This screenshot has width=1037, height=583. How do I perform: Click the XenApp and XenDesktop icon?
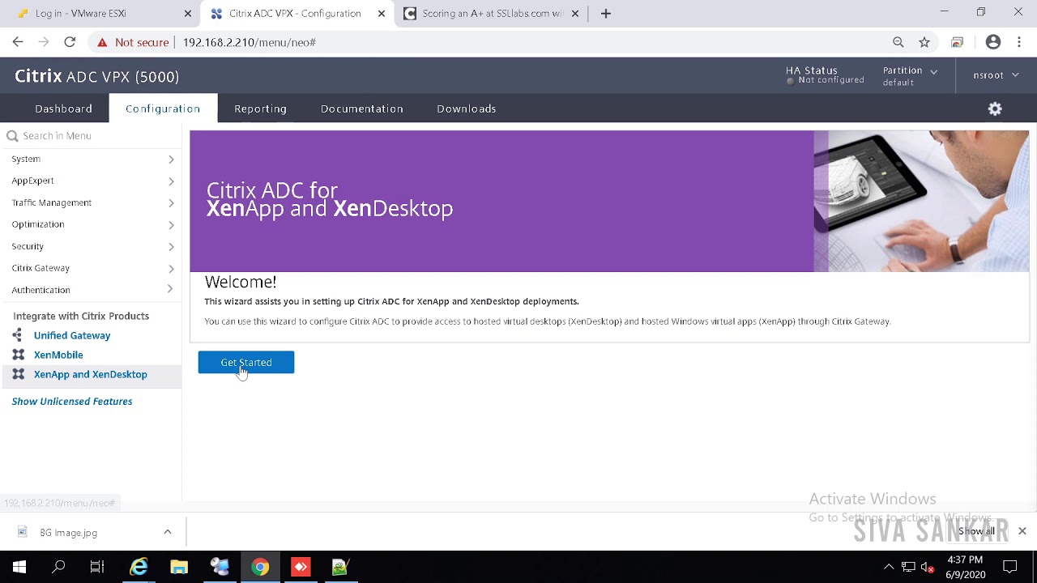pyautogui.click(x=18, y=374)
